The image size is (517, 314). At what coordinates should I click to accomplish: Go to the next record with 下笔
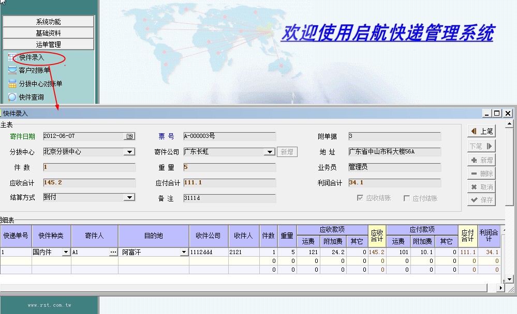481,146
